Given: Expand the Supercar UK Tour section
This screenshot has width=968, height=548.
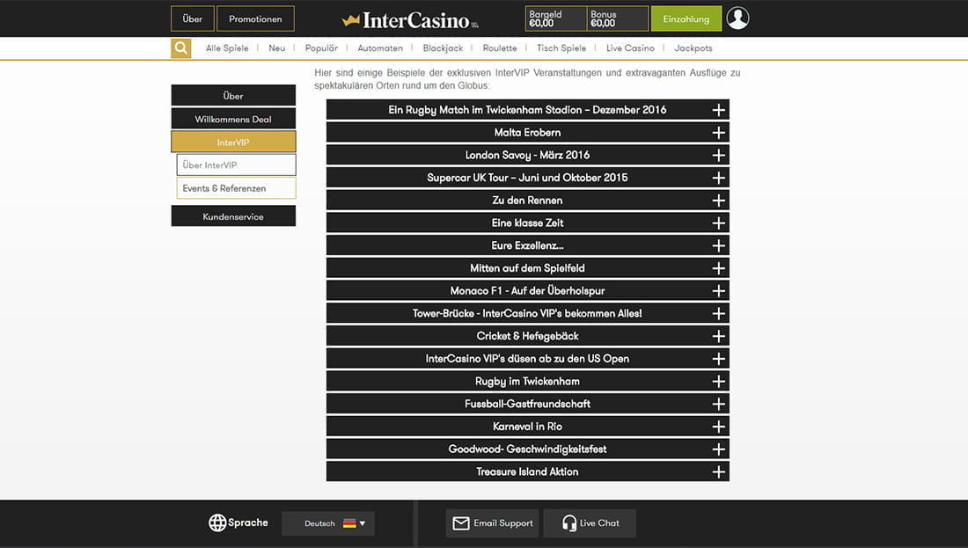Looking at the screenshot, I should (527, 178).
